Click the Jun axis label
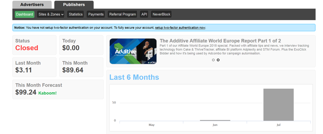The height and width of the screenshot is (134, 323). pos(215,125)
